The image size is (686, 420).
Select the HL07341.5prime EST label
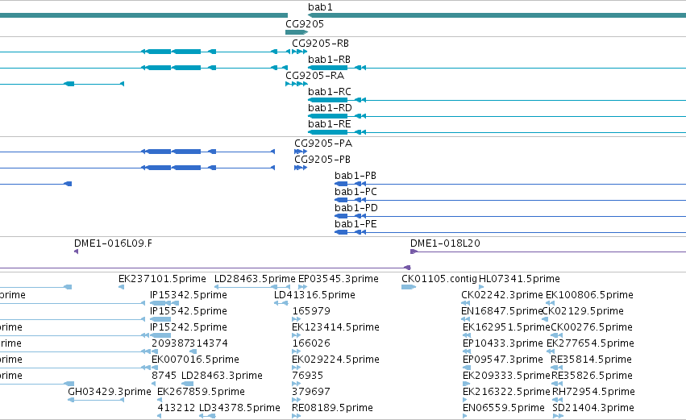click(519, 279)
